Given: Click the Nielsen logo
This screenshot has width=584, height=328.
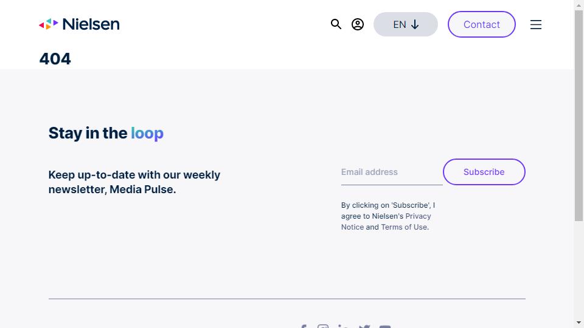Looking at the screenshot, I should (79, 24).
